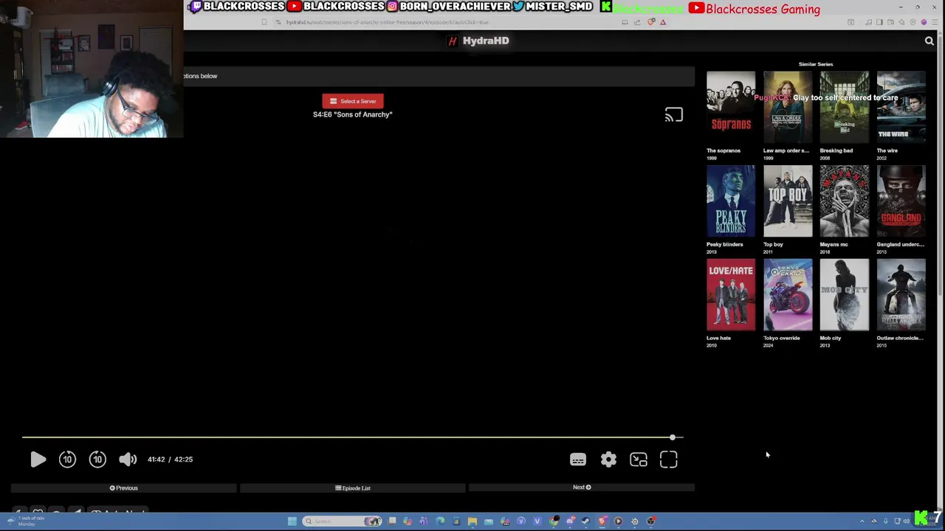Mute the video player volume
Image resolution: width=945 pixels, height=531 pixels.
click(128, 459)
